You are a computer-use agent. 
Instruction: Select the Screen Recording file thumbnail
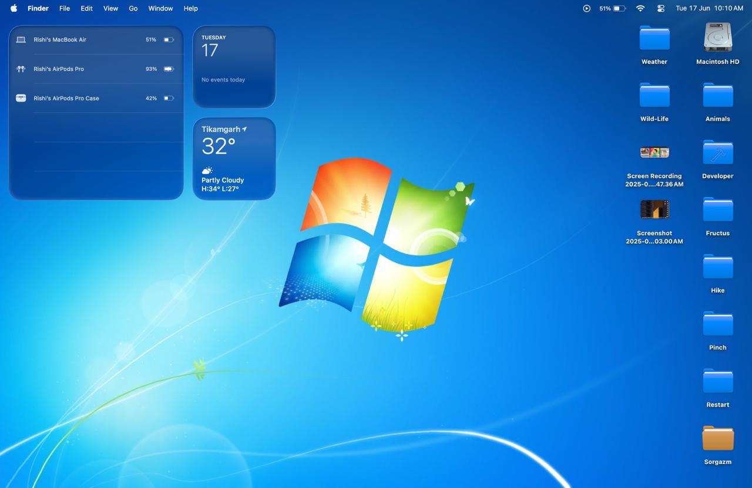coord(654,152)
